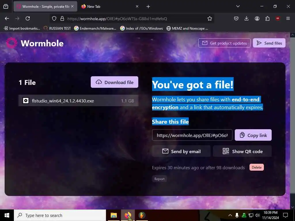This screenshot has height=221, width=295.
Task: Click the Report button
Action: coord(159,179)
